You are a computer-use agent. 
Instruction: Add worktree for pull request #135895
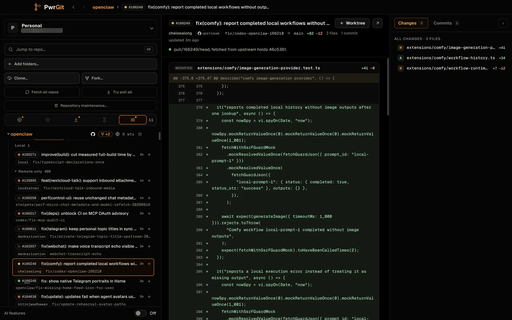tap(149, 180)
